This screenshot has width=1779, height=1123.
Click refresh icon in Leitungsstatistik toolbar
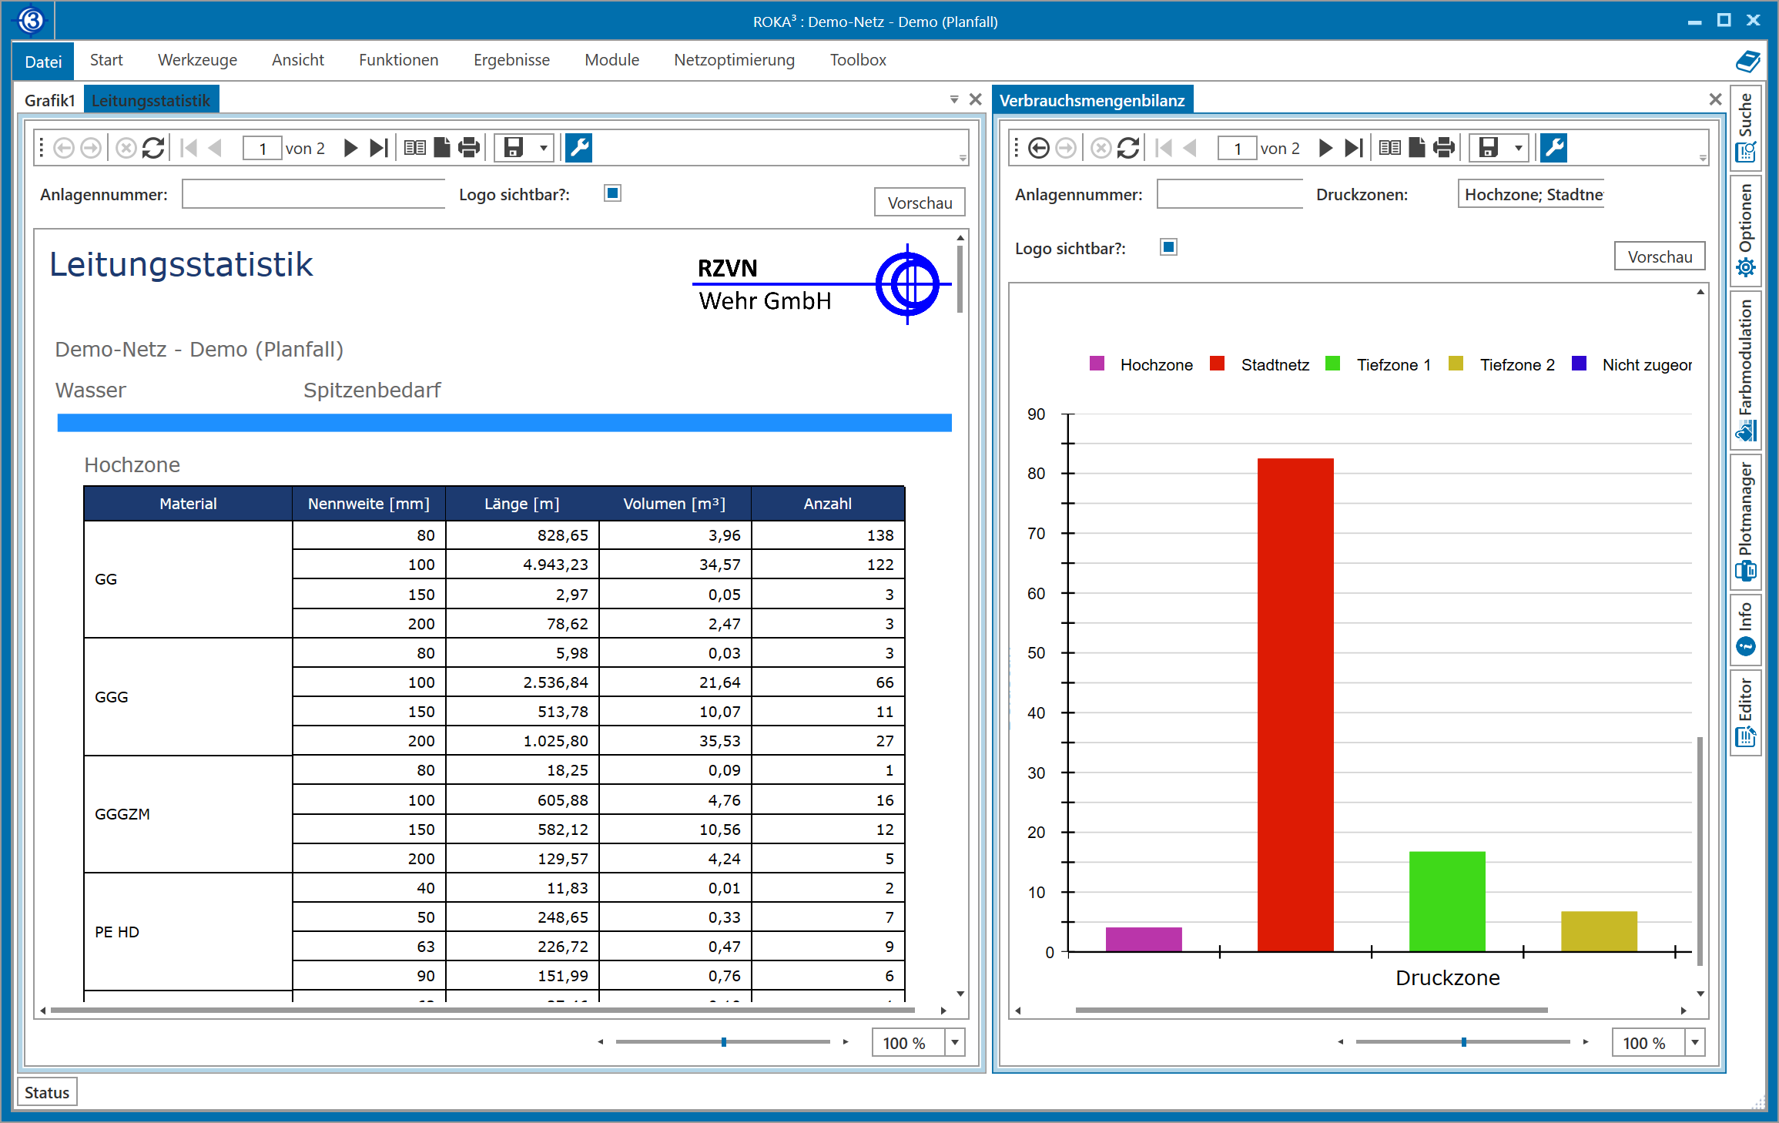click(153, 148)
